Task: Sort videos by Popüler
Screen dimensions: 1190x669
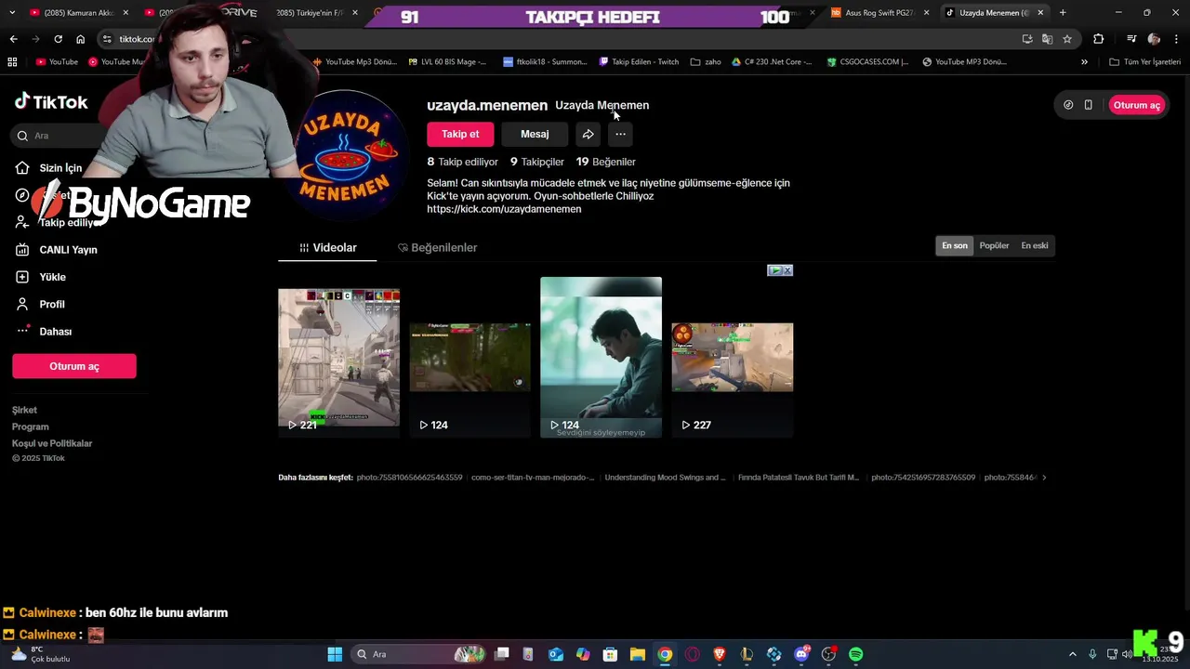Action: click(994, 245)
